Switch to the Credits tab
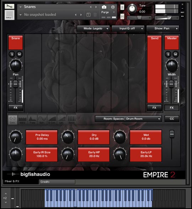Image resolution: width=192 pixels, height=209 pixels. 57,182
